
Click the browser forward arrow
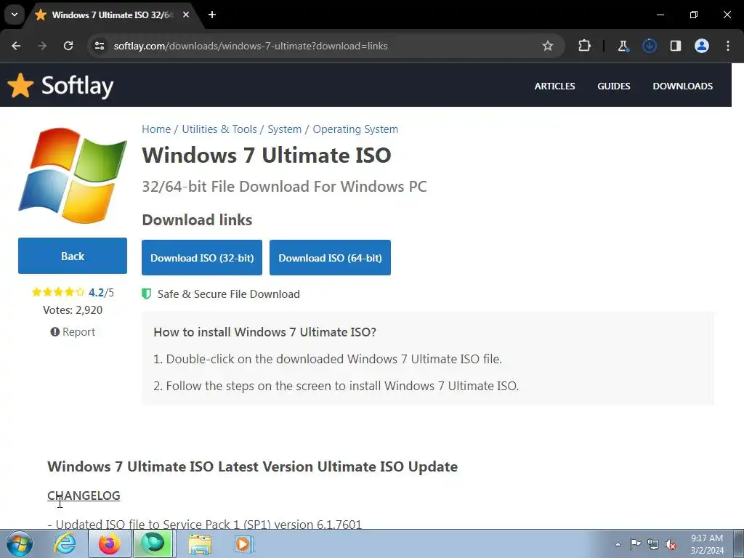(x=42, y=46)
